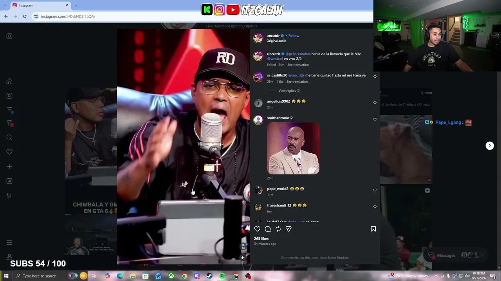Go back in the browser

pyautogui.click(x=6, y=16)
